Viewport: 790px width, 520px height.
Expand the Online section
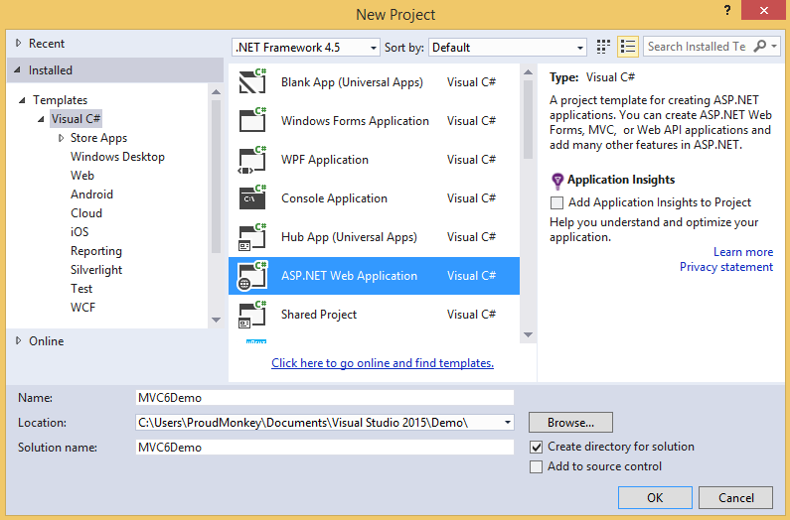point(18,340)
